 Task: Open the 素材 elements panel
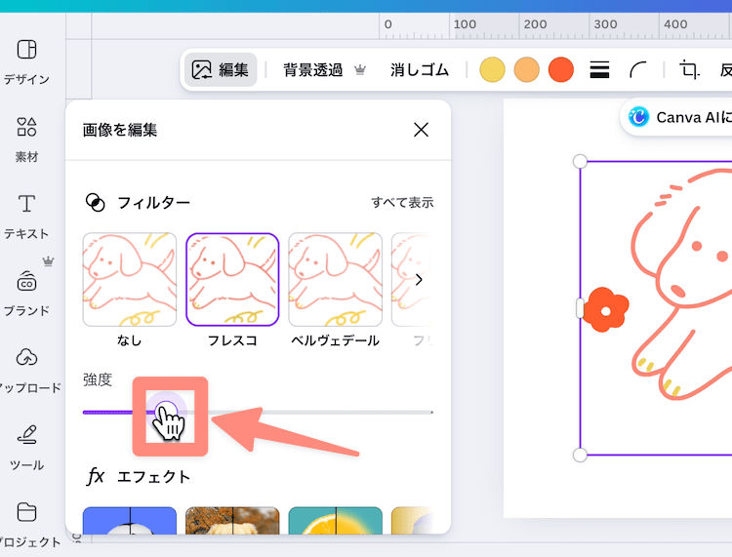point(26,139)
